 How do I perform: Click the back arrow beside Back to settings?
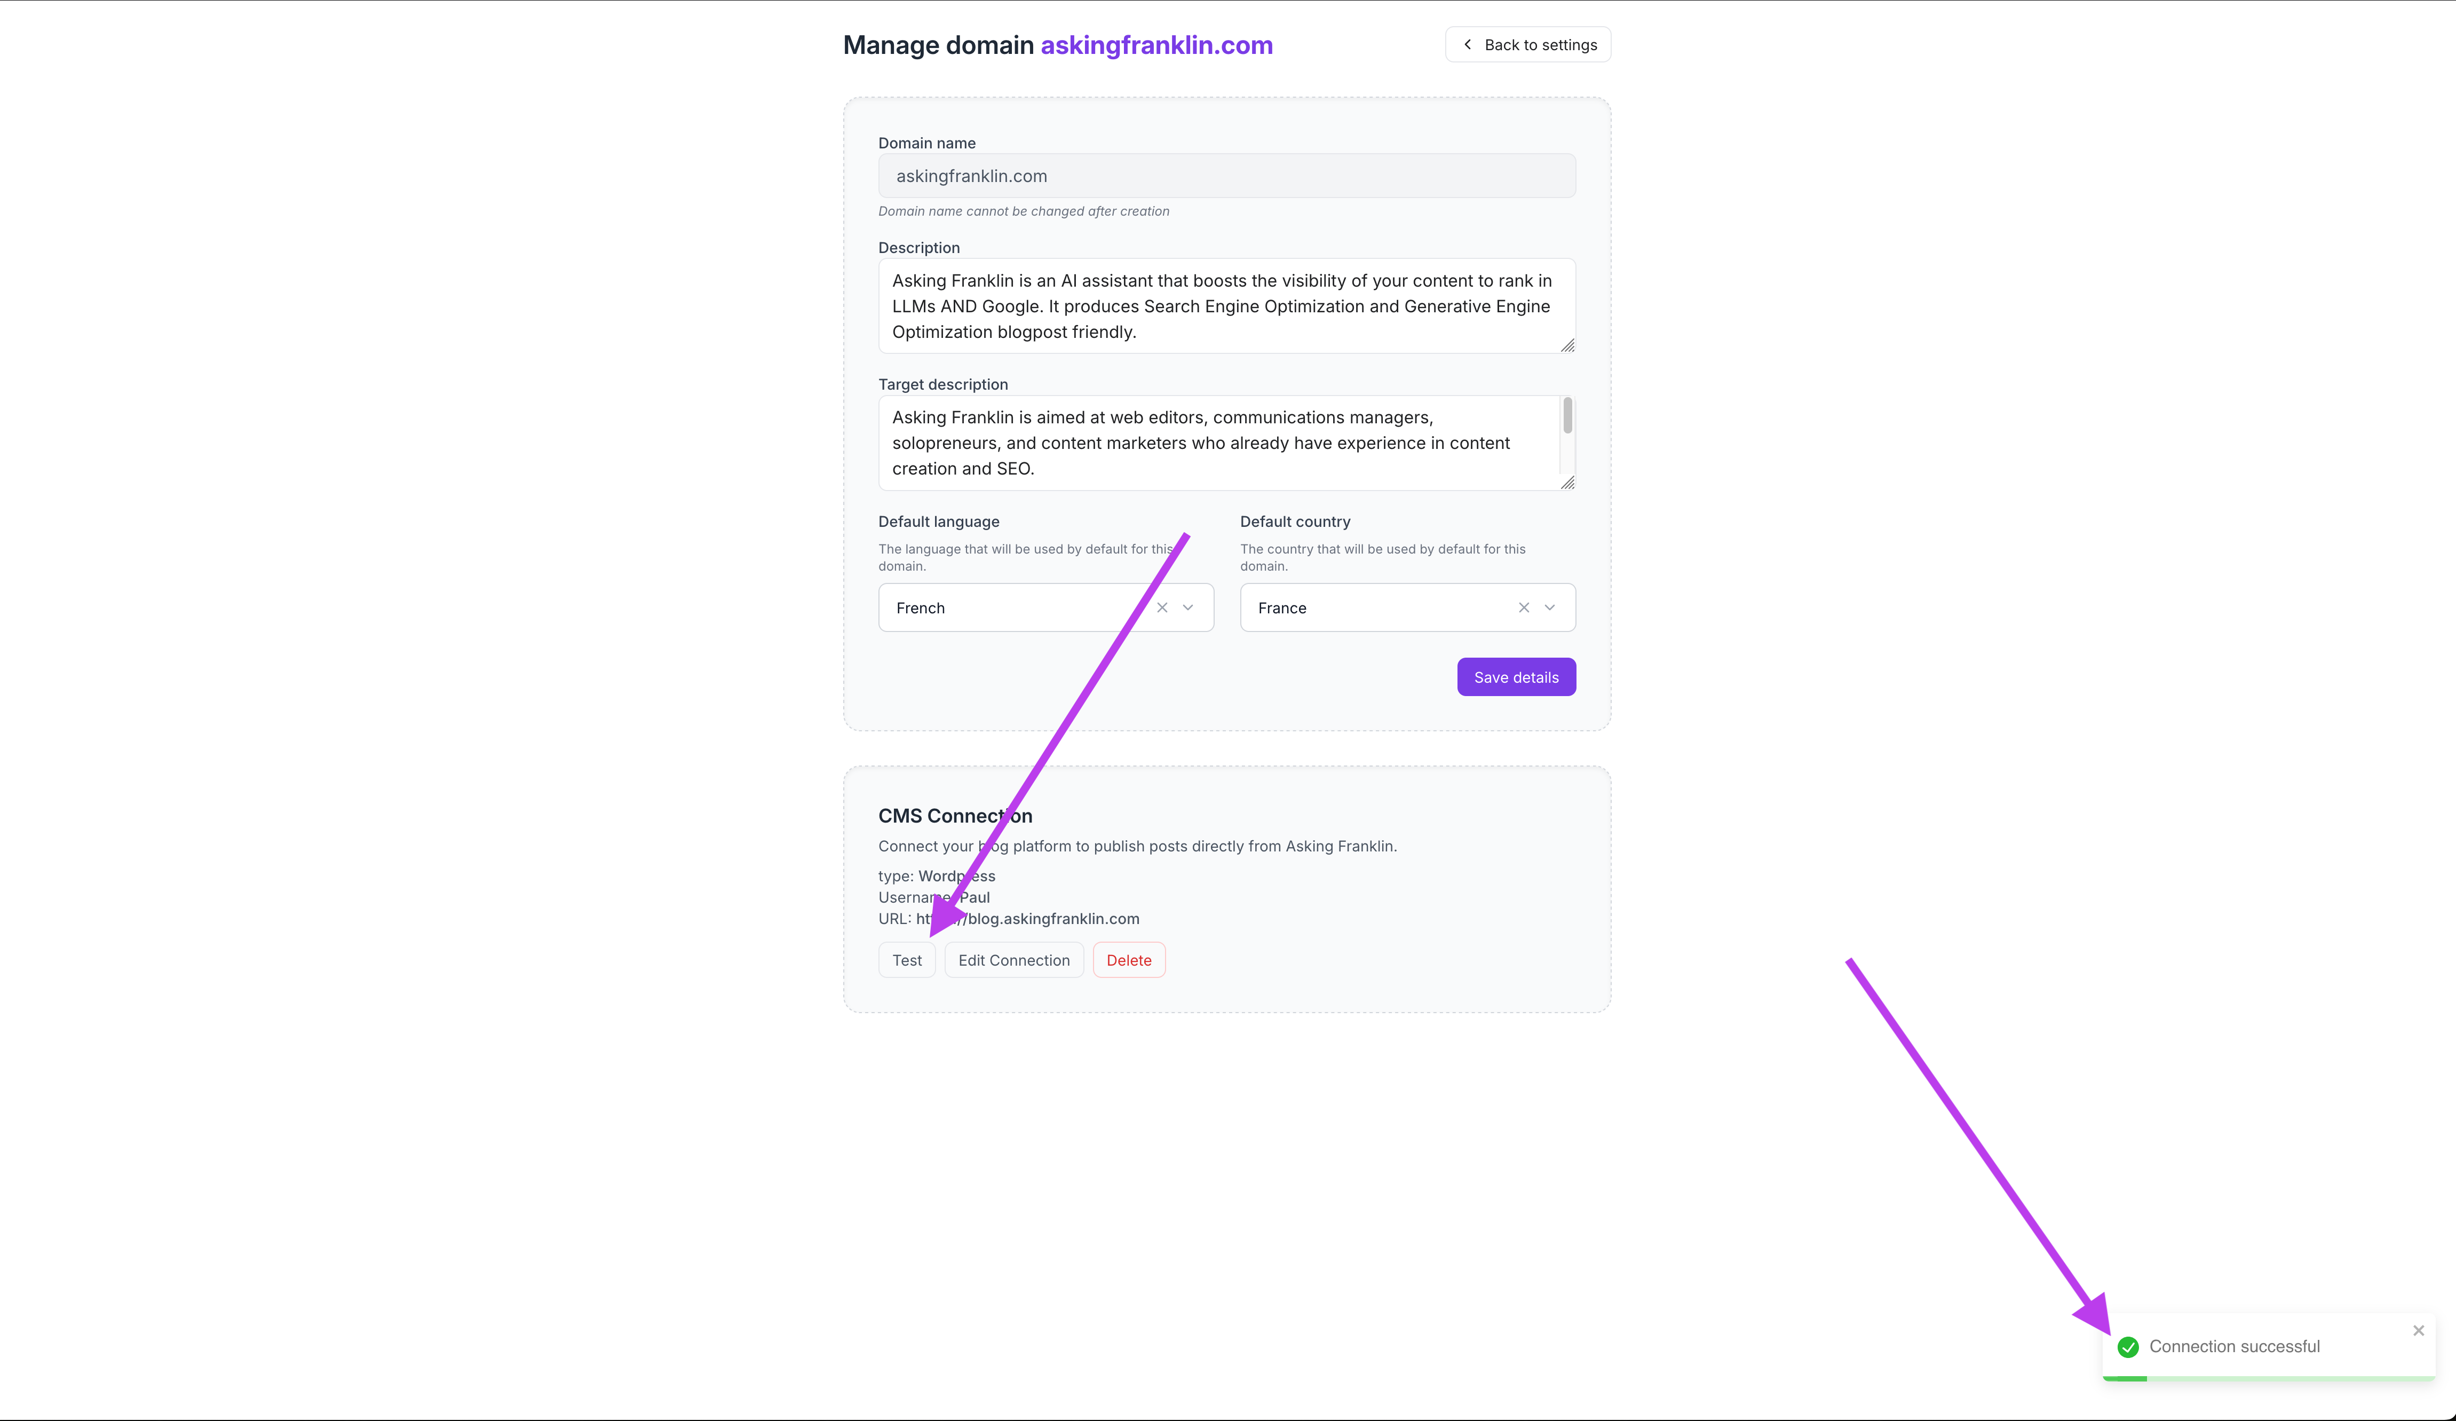1467,44
